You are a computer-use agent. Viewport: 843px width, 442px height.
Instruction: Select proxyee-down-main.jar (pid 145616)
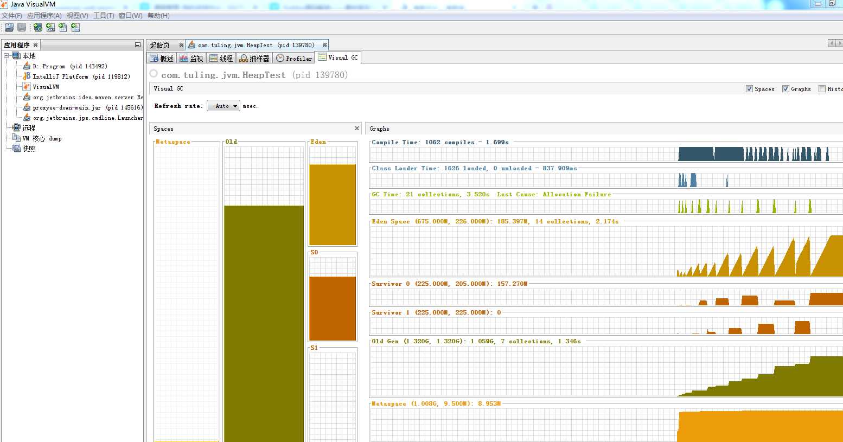[87, 107]
